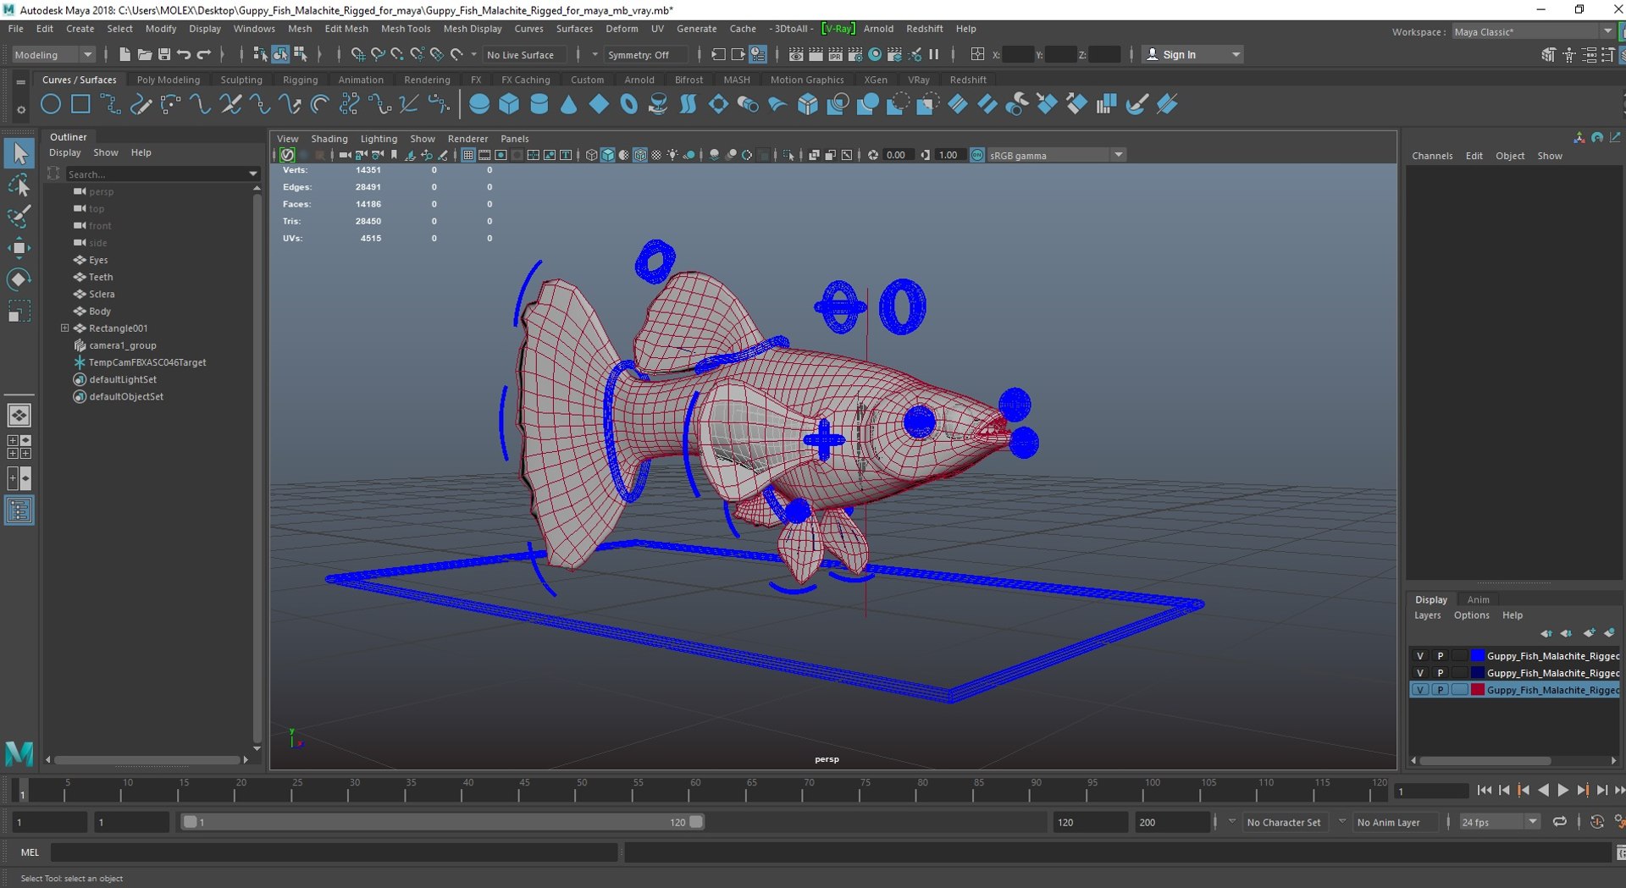Undo the last action
This screenshot has width=1626, height=888.
[184, 54]
